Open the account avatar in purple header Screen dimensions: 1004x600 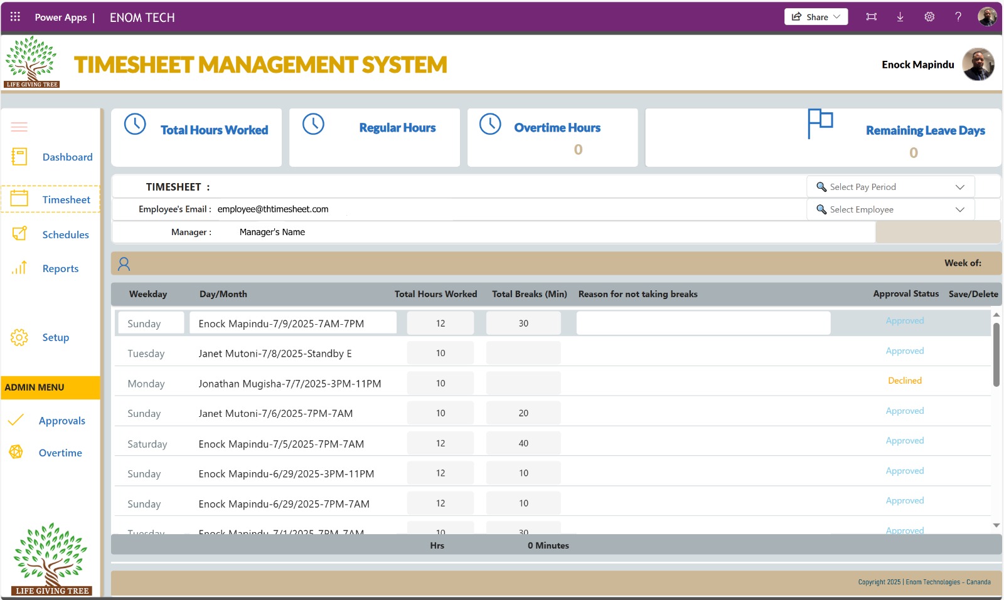(987, 17)
